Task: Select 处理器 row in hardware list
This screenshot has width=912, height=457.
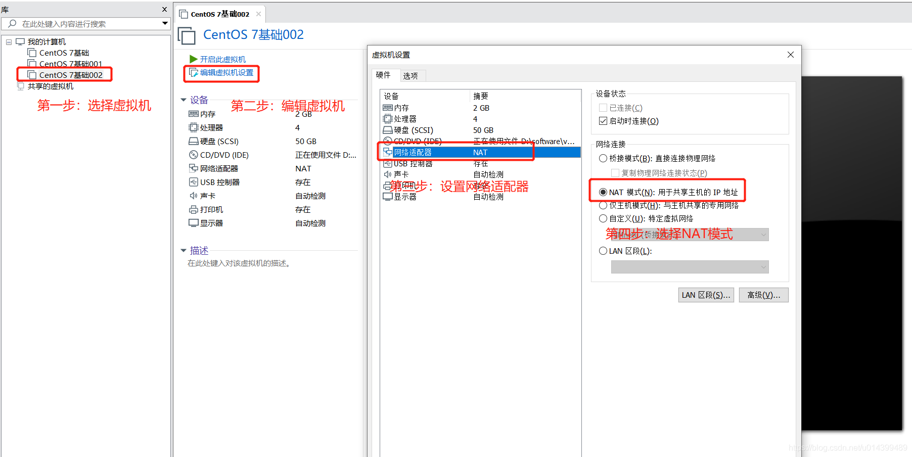Action: (x=480, y=119)
